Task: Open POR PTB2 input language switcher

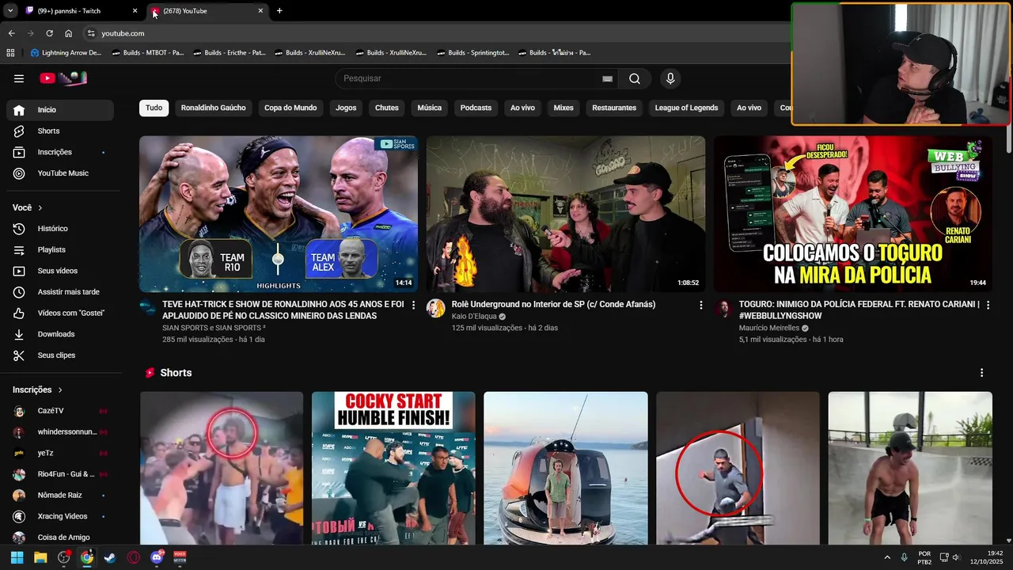Action: (924, 557)
